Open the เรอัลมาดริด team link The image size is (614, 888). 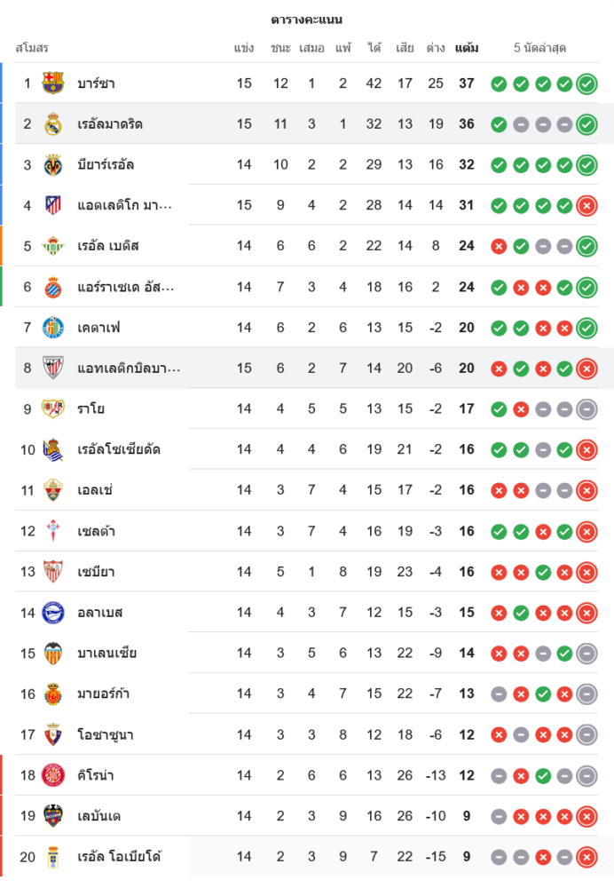pyautogui.click(x=110, y=124)
